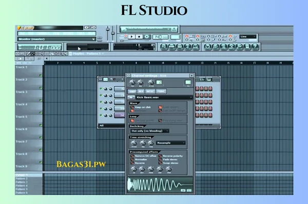
Task: Click the Track 4 label
Action: coord(22,104)
